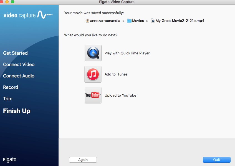The image size is (235, 166).
Task: Select Play with QuickTime Player label
Action: (x=127, y=53)
